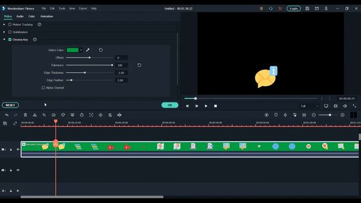Image resolution: width=361 pixels, height=203 pixels.
Task: Click the audio waveform icon in timeline toolbar
Action: pyautogui.click(x=119, y=115)
